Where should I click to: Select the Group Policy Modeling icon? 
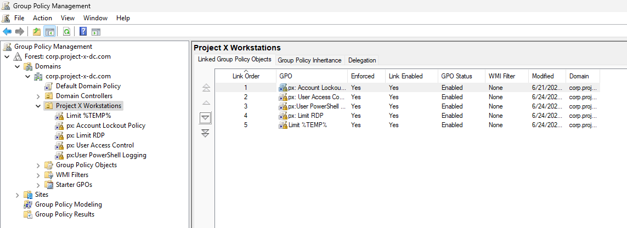click(28, 204)
